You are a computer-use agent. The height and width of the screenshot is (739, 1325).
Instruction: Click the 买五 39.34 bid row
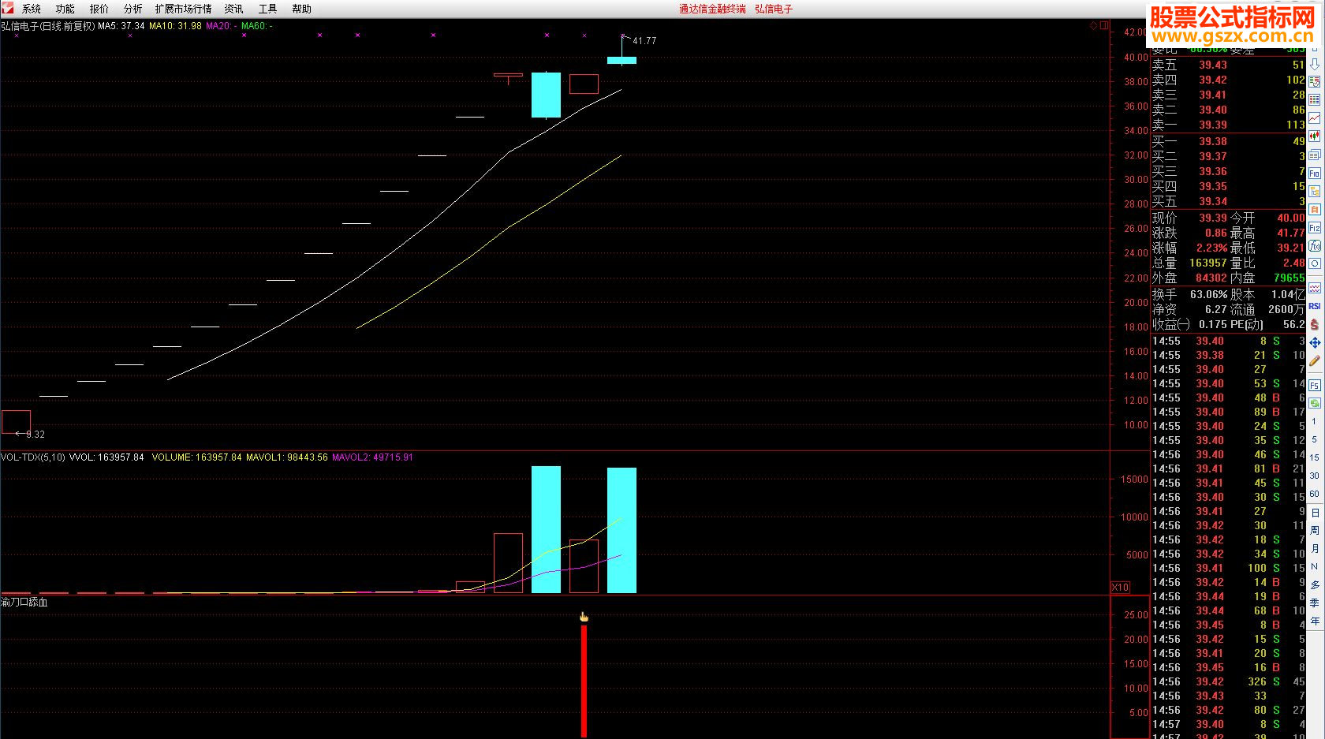coord(1228,201)
